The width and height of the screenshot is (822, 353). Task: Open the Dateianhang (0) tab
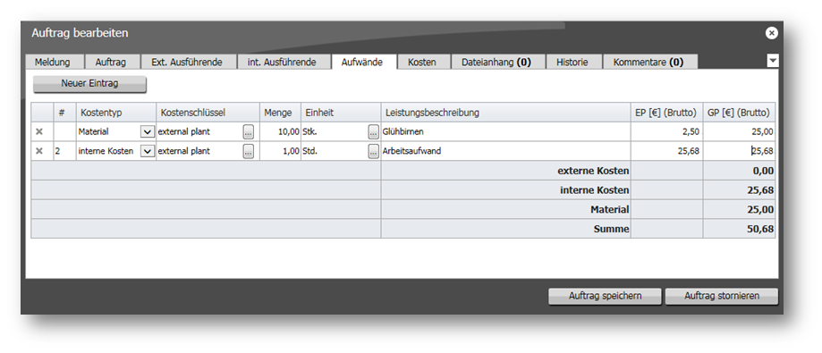[x=498, y=62]
